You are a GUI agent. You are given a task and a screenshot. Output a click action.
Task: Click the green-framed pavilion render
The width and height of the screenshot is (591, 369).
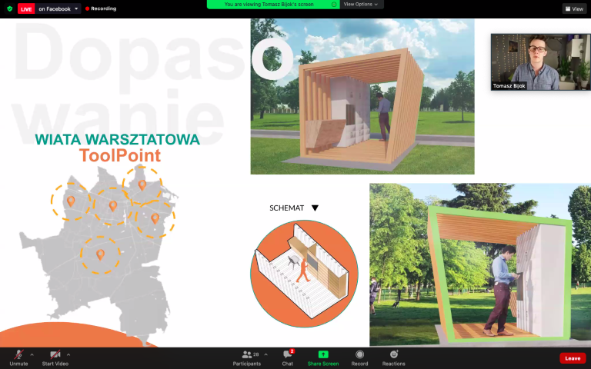480,264
